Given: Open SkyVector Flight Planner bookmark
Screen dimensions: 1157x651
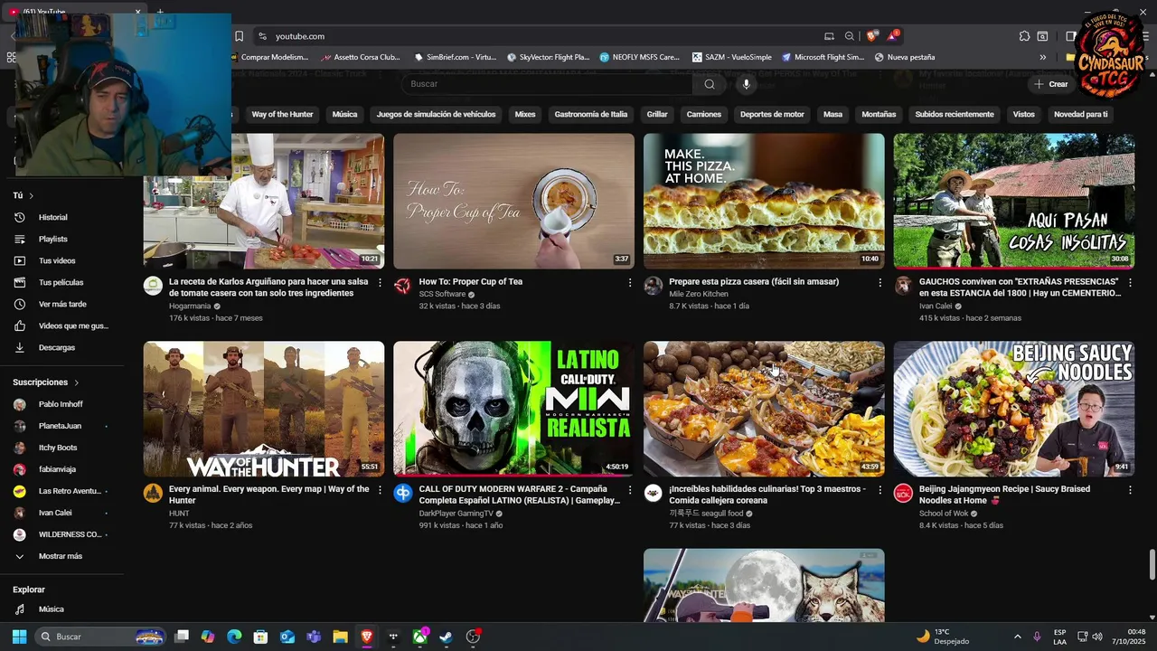Looking at the screenshot, I should tap(548, 57).
